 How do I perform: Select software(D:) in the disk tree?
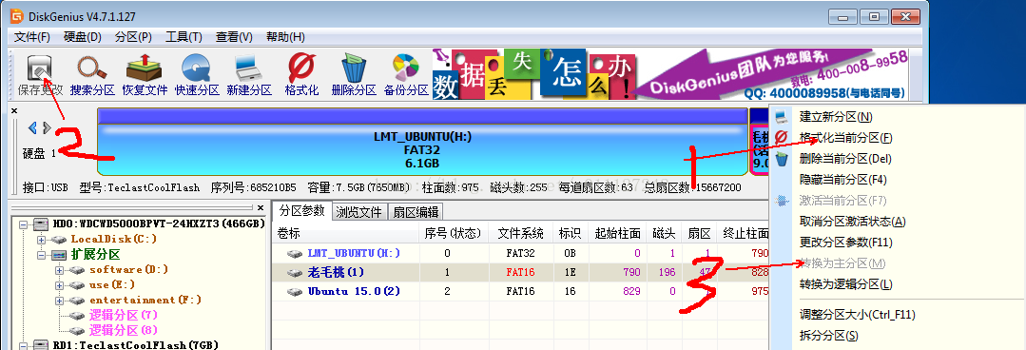129,269
